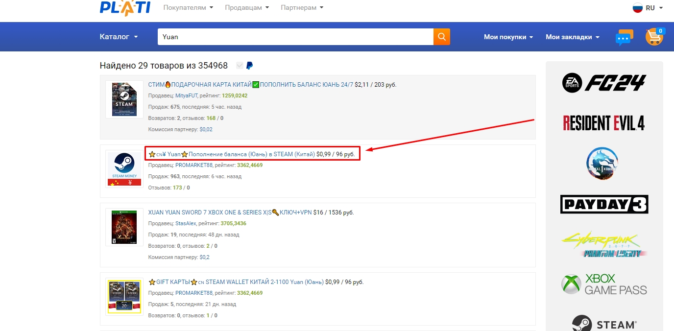Click Steam gift card product thumbnail
This screenshot has height=331, width=674.
(x=124, y=99)
